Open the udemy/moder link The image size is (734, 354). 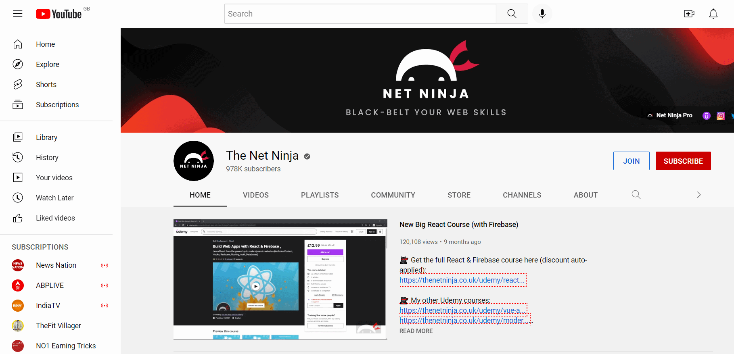pos(464,321)
